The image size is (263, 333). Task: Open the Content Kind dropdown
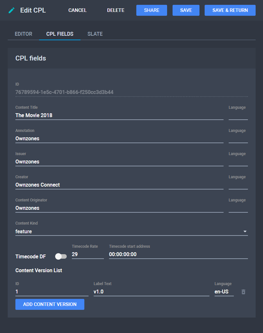click(131, 231)
